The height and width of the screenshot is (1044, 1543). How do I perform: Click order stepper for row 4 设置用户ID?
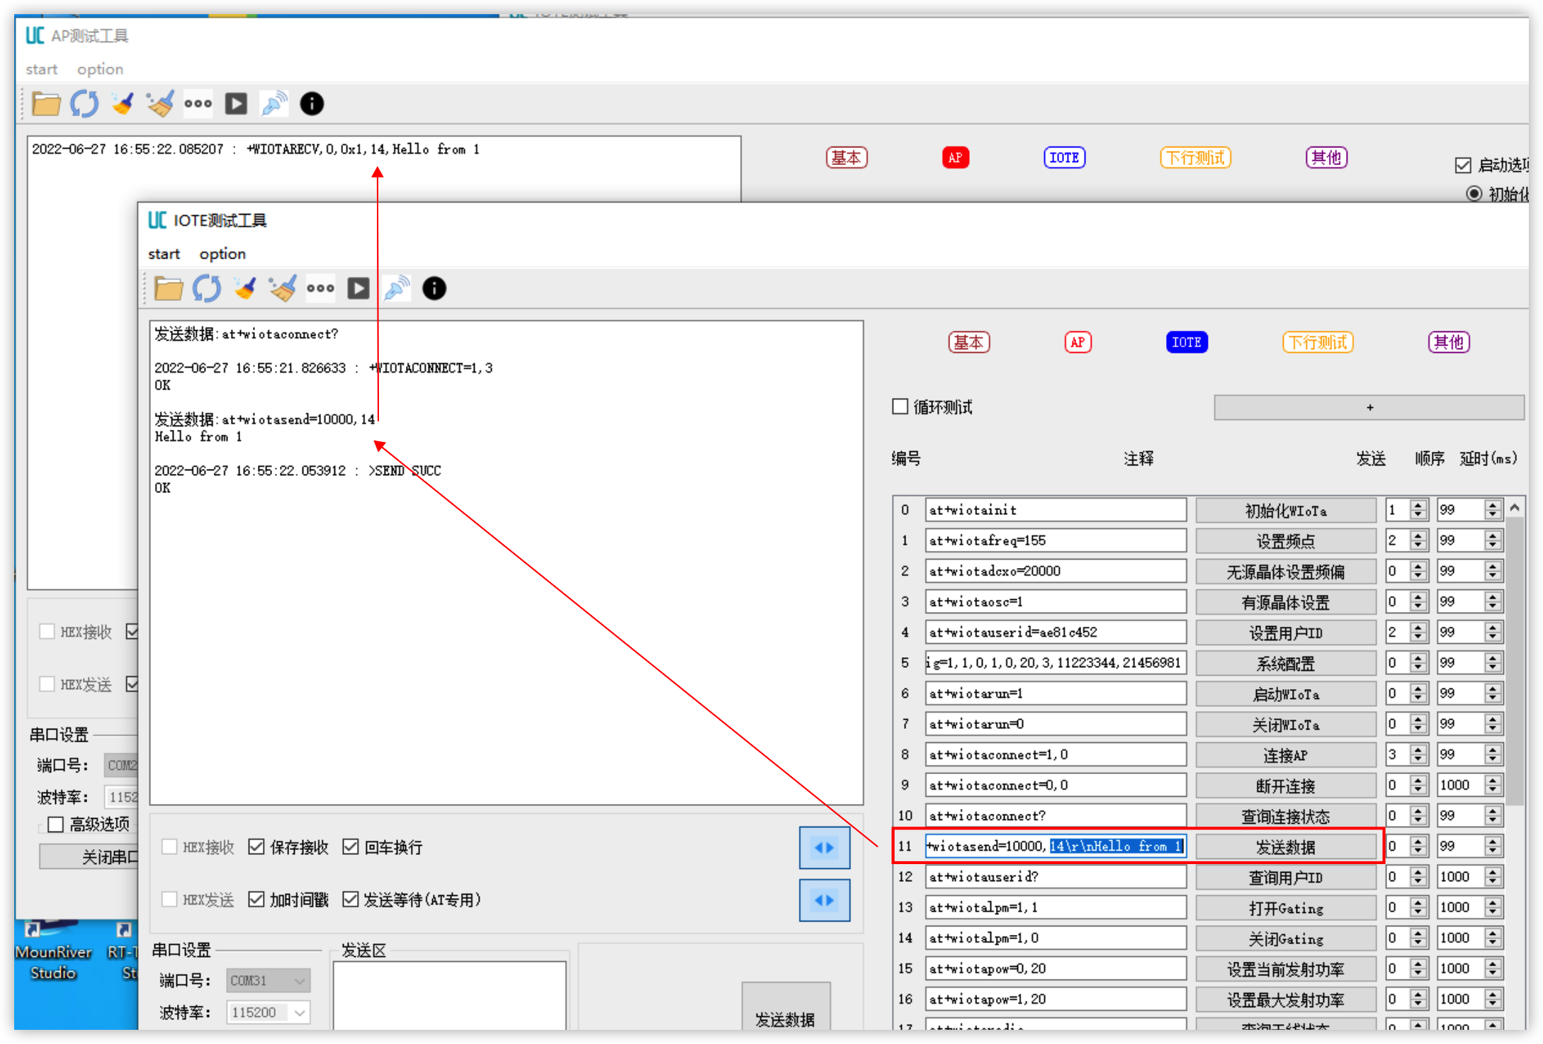point(1418,632)
